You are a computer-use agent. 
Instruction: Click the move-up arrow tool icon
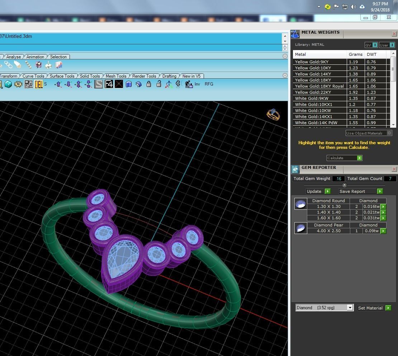pyautogui.click(x=58, y=84)
